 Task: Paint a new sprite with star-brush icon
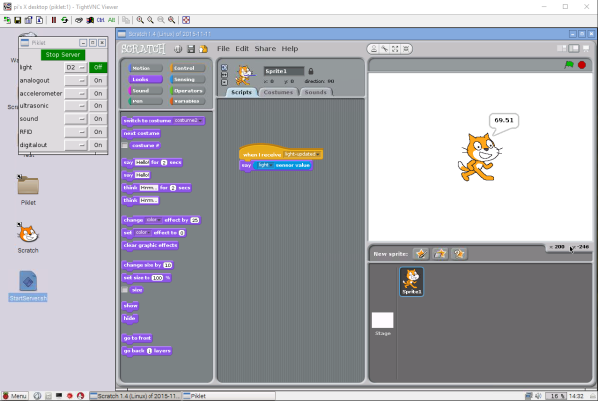(421, 254)
